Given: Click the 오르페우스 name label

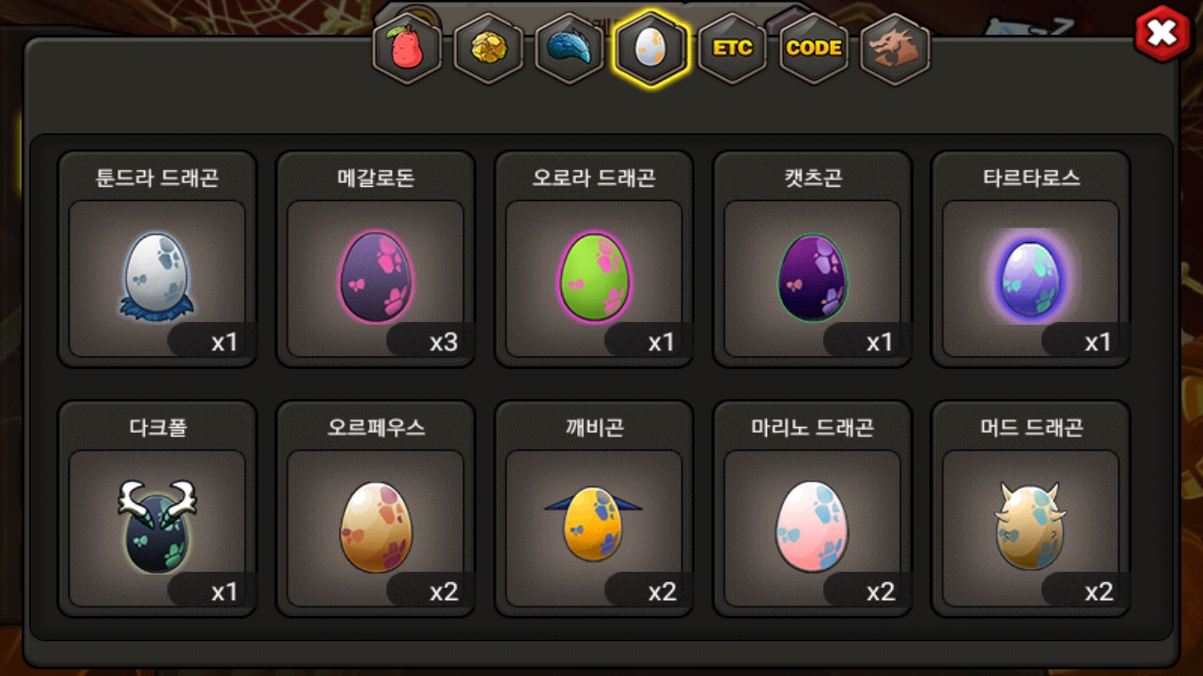Looking at the screenshot, I should pyautogui.click(x=376, y=427).
